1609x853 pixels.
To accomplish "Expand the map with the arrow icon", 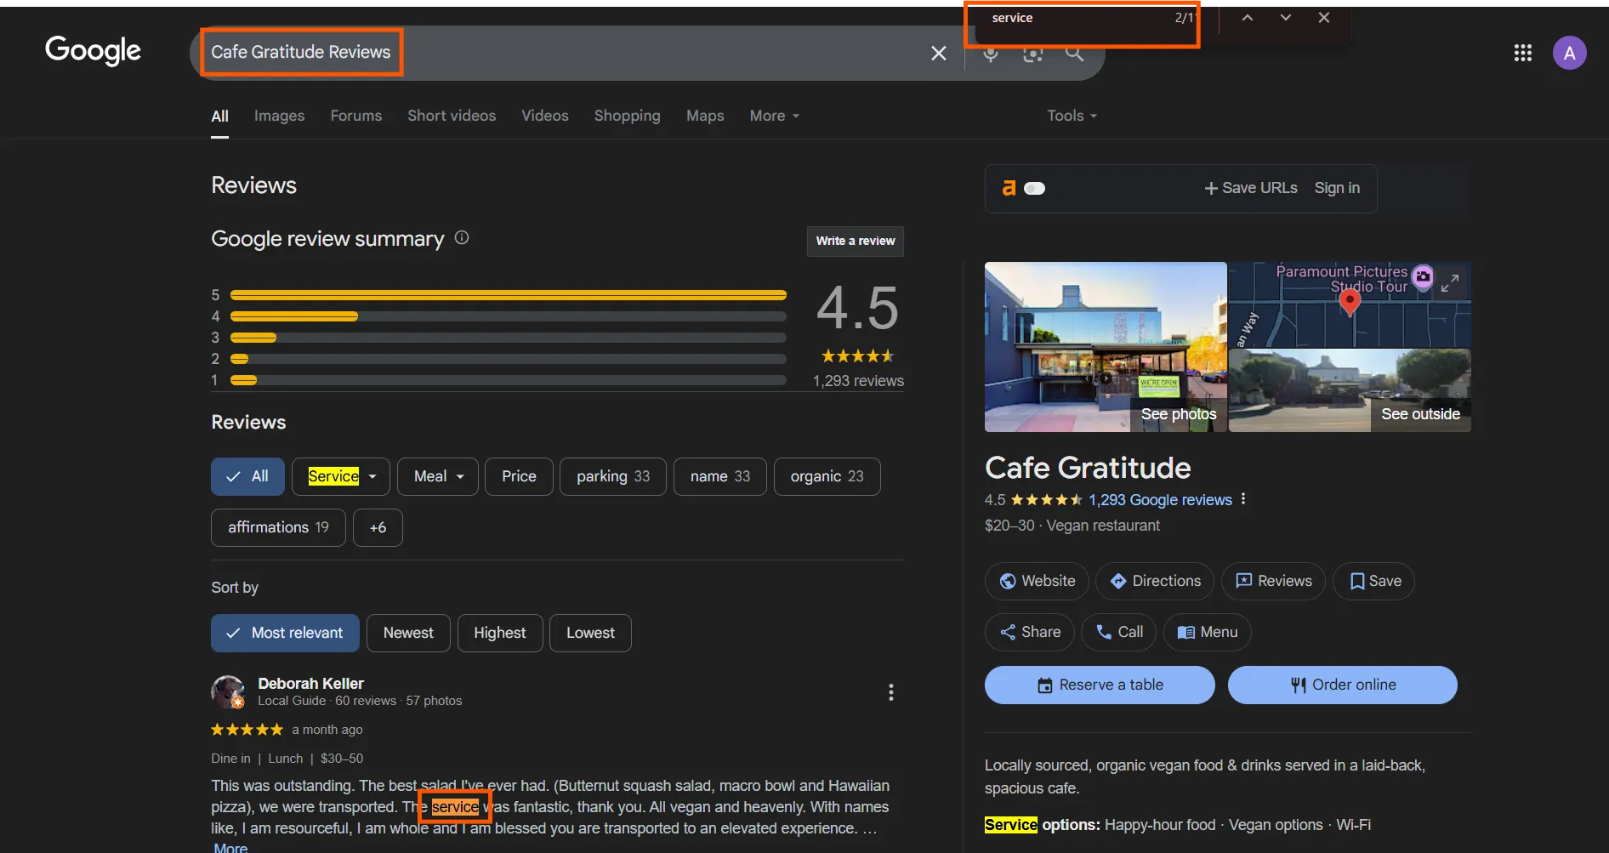I will [x=1450, y=283].
